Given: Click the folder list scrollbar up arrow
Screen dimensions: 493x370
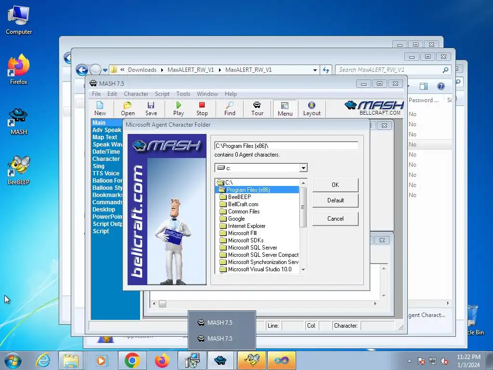Looking at the screenshot, I should (x=303, y=183).
